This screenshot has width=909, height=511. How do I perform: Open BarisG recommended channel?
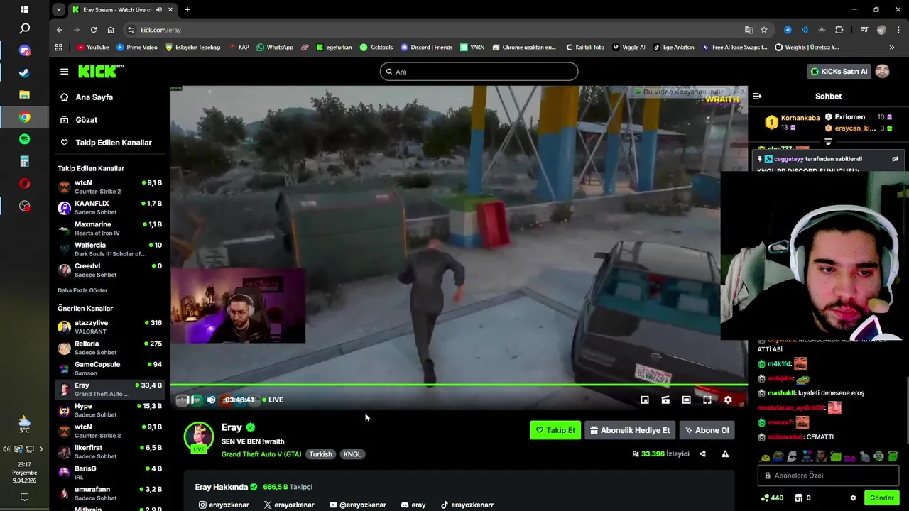(x=110, y=473)
